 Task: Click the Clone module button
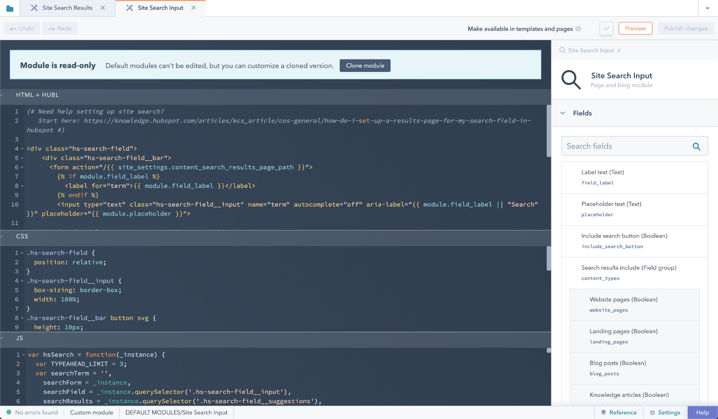pyautogui.click(x=365, y=65)
